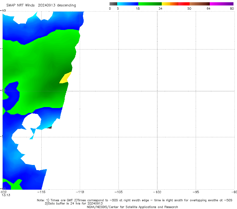Screen dimensions: 237x209
Task: Click the color bar label "18"
Action: click(x=138, y=8)
